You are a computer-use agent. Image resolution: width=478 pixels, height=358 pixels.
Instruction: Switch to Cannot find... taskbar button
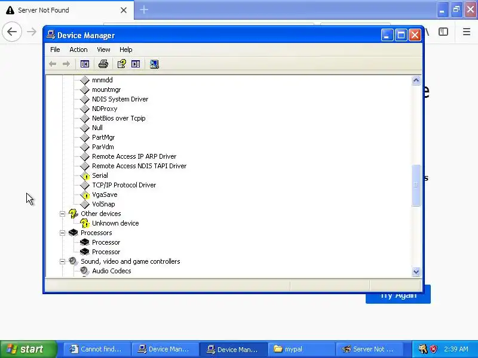[97, 349]
